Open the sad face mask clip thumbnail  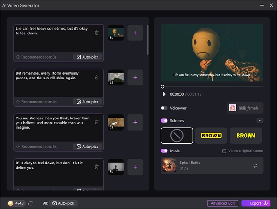pos(116,33)
